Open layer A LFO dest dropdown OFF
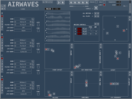 (x=23, y=28)
